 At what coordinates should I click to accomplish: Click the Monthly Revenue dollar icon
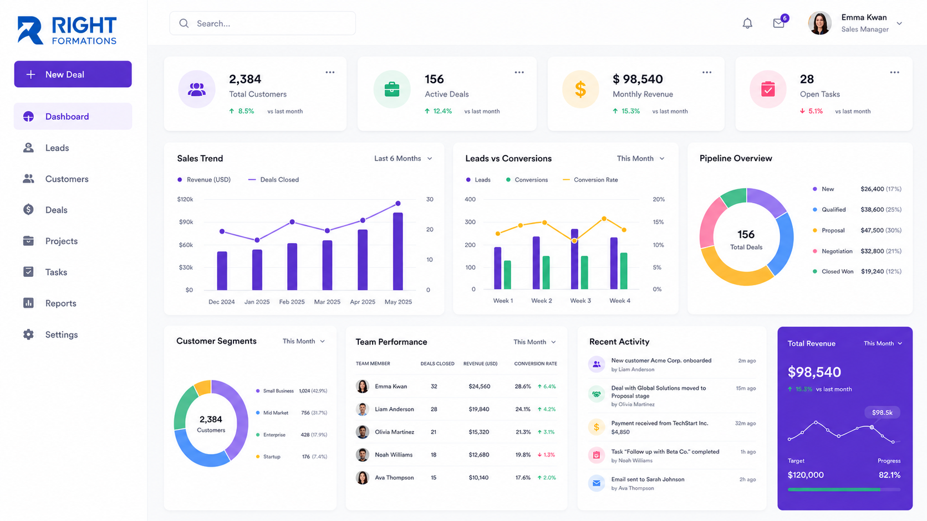pyautogui.click(x=580, y=89)
